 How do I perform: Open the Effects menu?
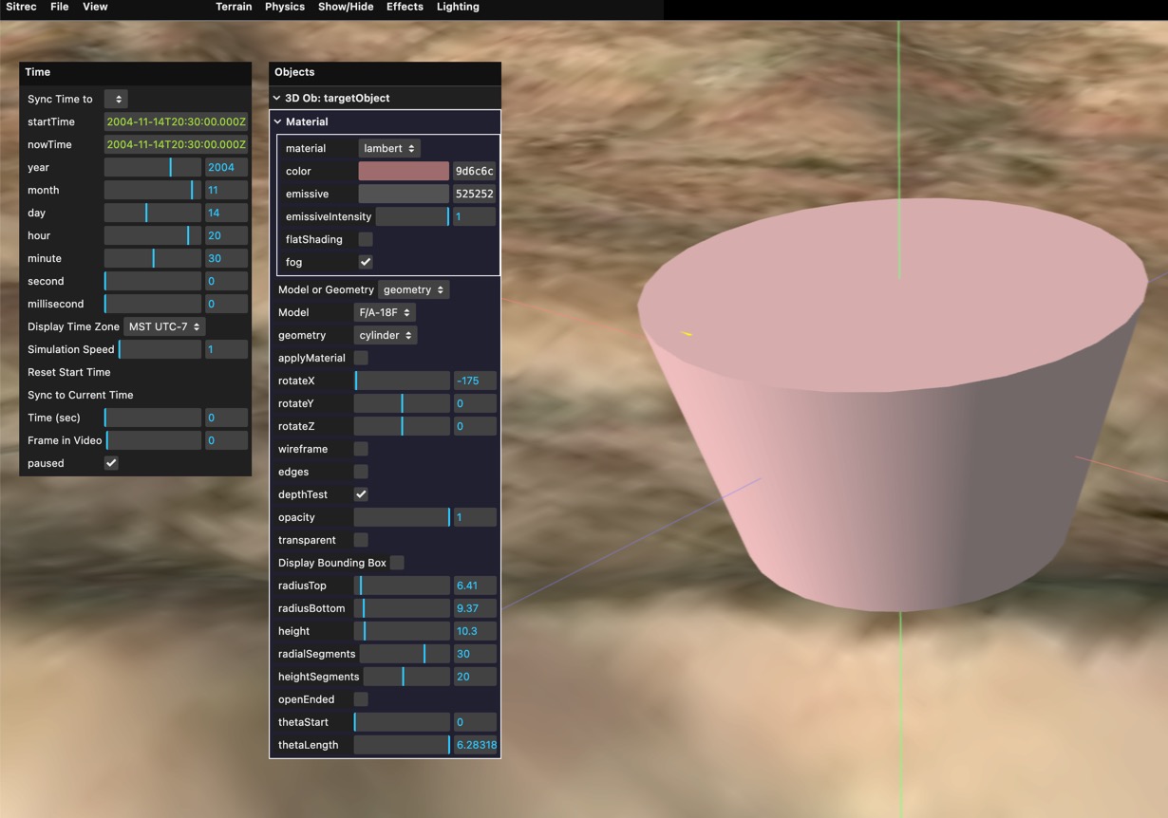(405, 7)
